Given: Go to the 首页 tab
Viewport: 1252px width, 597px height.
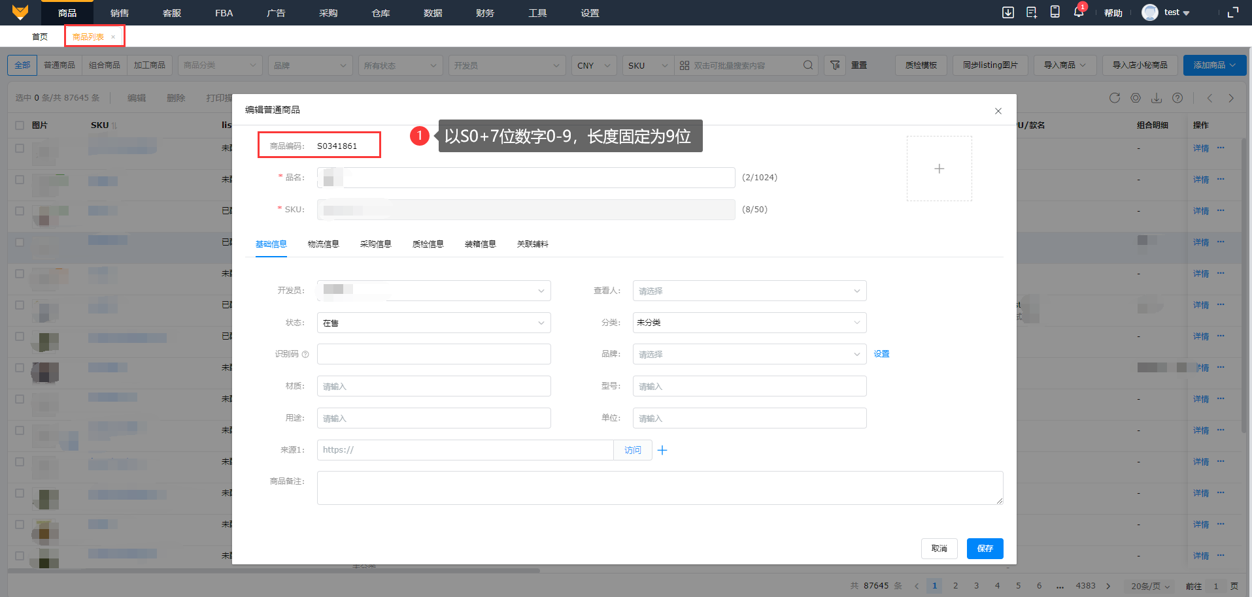Looking at the screenshot, I should click(40, 37).
